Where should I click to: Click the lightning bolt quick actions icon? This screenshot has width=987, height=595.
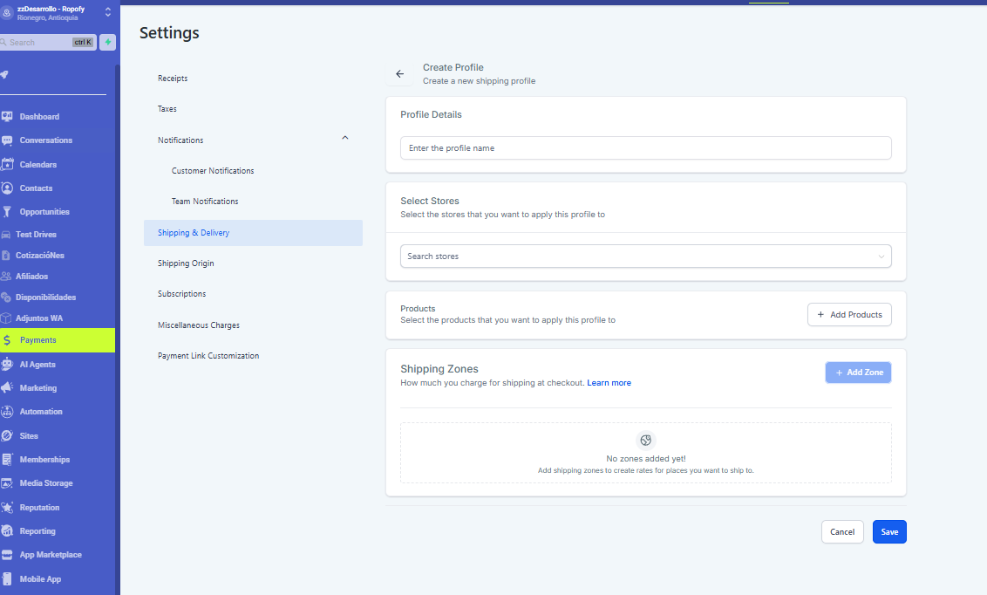[x=108, y=42]
